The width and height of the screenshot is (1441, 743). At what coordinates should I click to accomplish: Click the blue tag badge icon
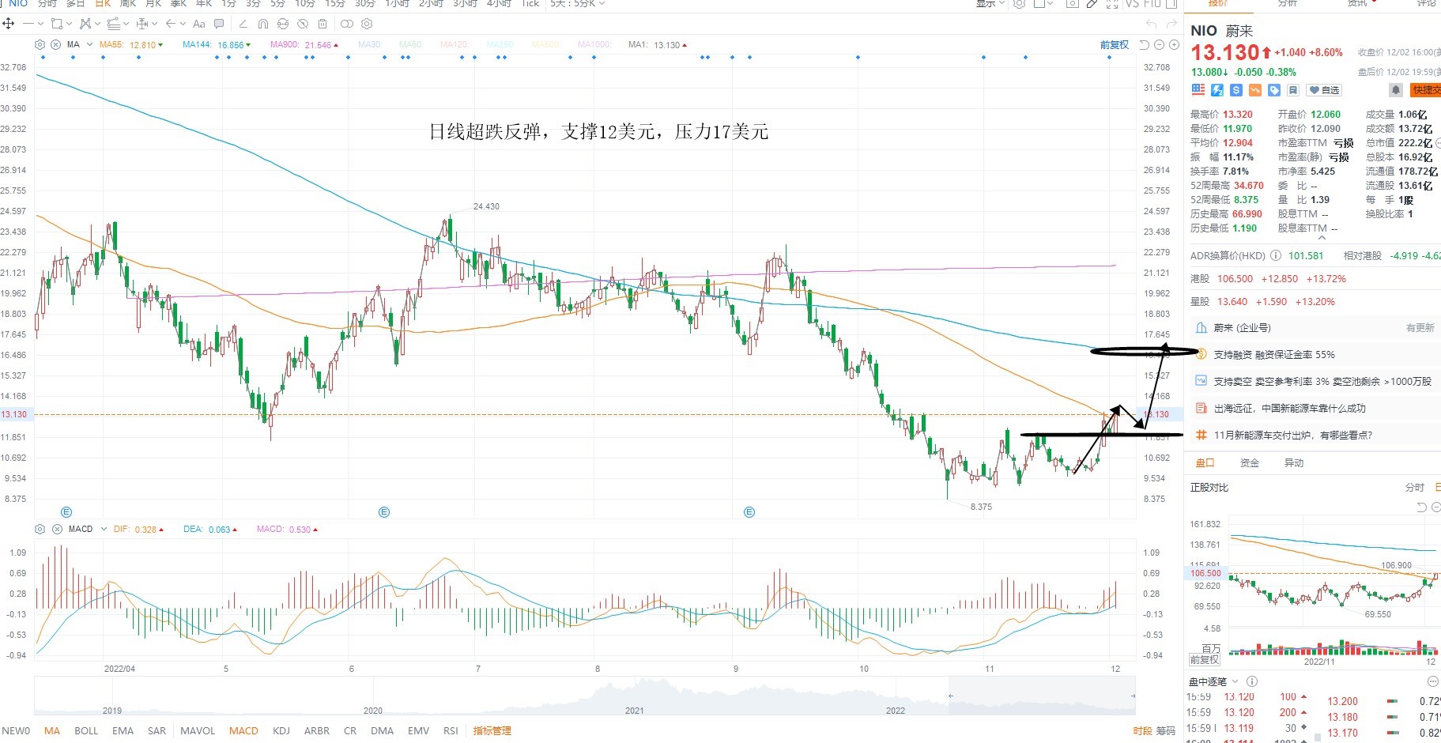tap(1274, 90)
